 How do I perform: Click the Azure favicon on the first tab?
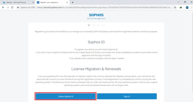pos(4,2)
